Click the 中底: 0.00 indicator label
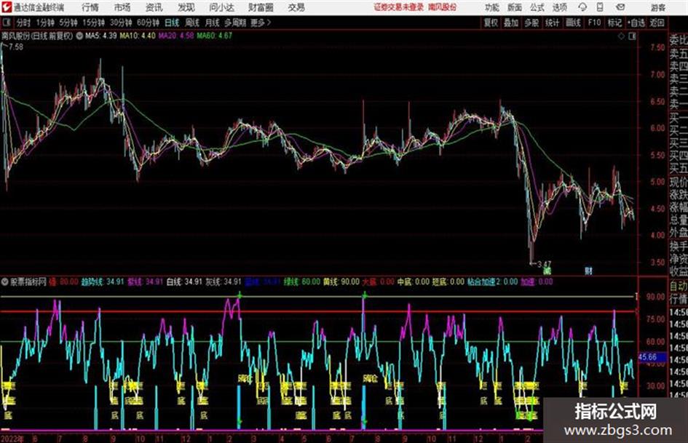The height and width of the screenshot is (443, 688). tap(414, 282)
